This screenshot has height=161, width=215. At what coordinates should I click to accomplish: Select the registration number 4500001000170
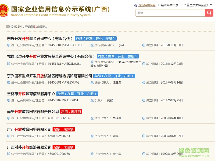tap(59, 154)
